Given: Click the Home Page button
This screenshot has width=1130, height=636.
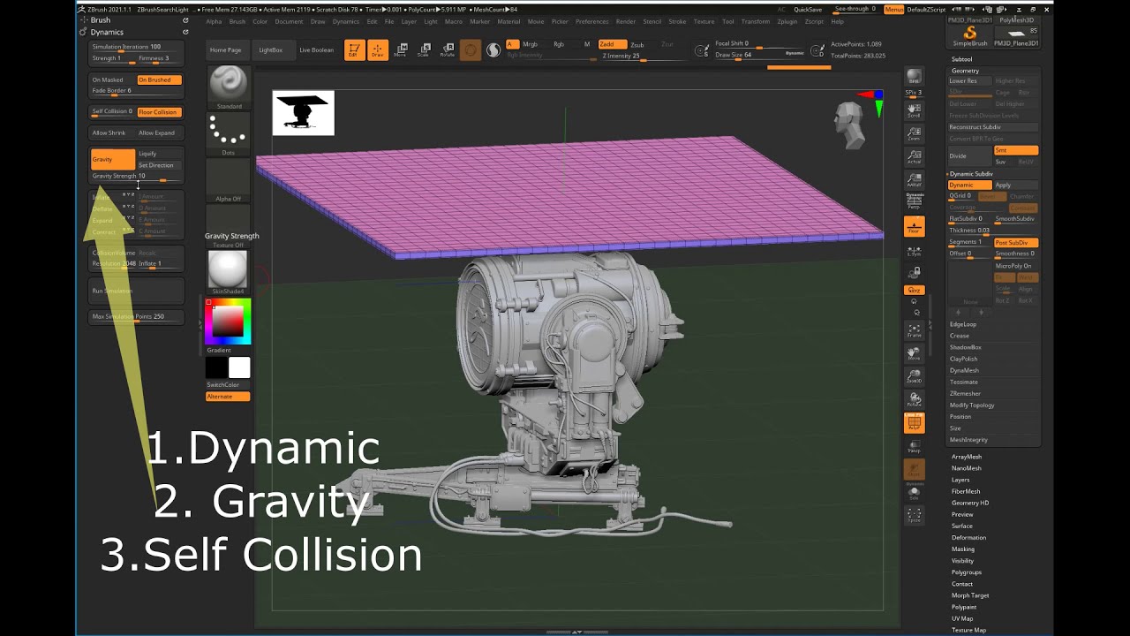Looking at the screenshot, I should 226,50.
